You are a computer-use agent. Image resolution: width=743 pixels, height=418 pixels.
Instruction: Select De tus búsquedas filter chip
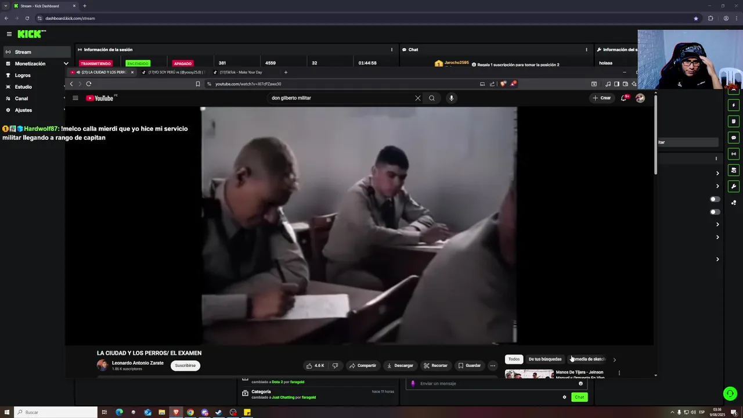(x=545, y=359)
